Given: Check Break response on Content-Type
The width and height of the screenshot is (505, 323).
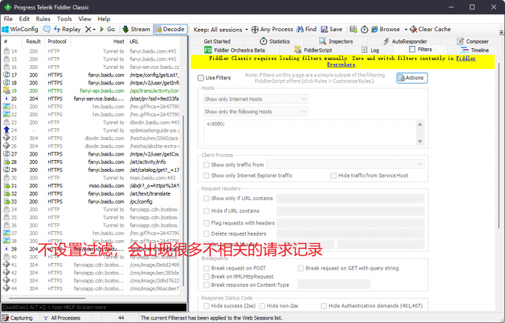Looking at the screenshot, I should (206, 284).
